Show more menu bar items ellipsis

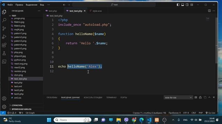tap(49, 5)
